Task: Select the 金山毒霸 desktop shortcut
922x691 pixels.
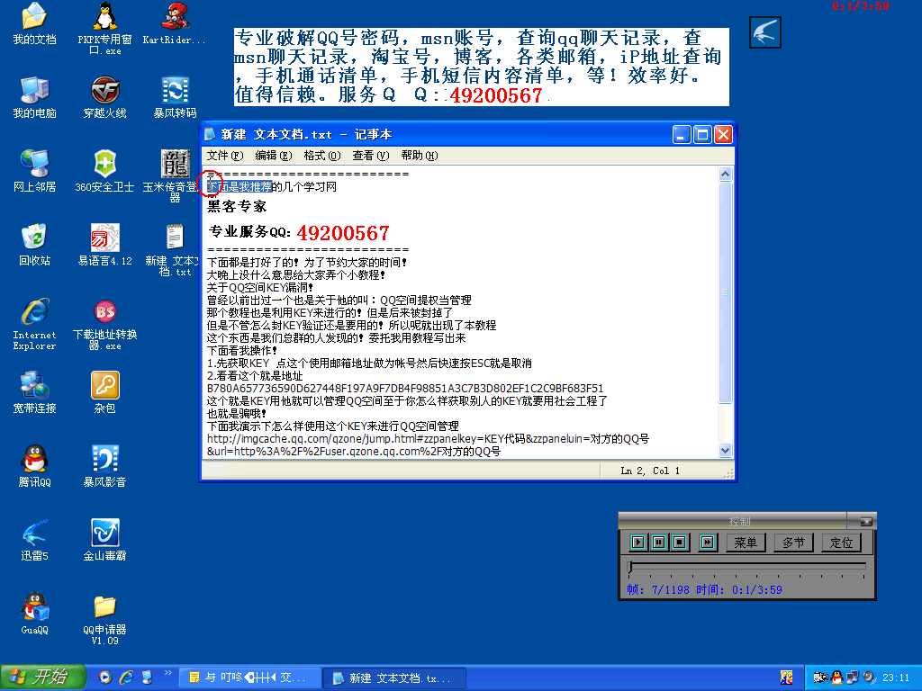Action: pos(104,540)
